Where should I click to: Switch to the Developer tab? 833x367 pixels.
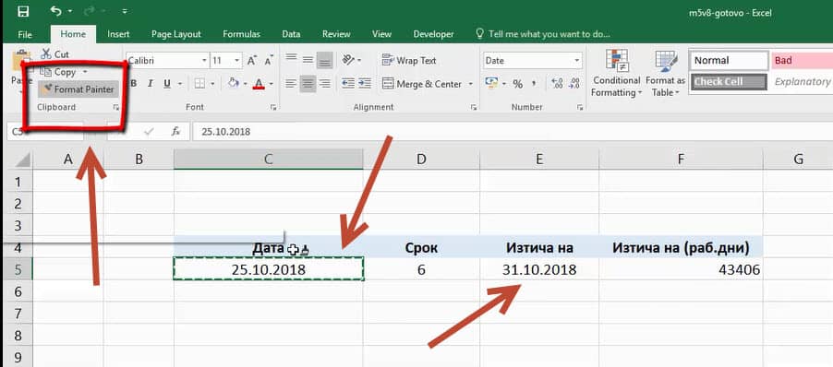[433, 34]
